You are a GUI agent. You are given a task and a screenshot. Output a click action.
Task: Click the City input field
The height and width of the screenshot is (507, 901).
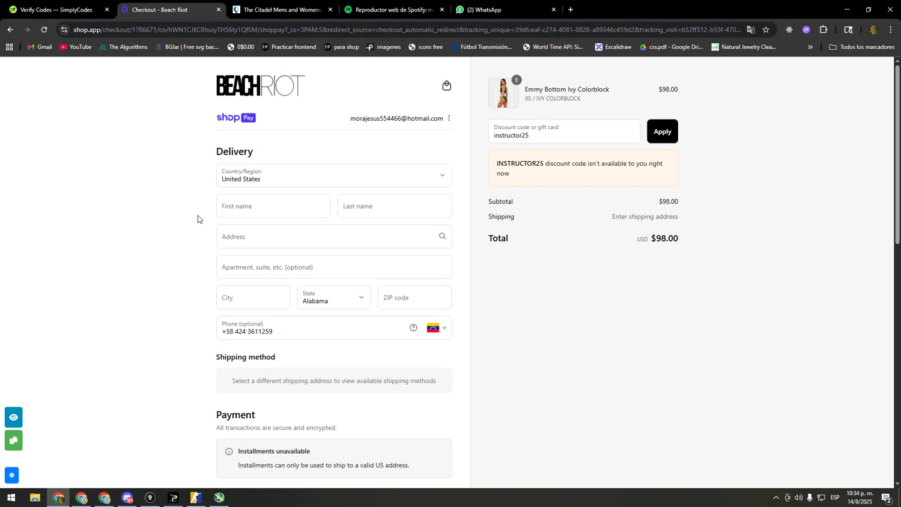coord(253,297)
